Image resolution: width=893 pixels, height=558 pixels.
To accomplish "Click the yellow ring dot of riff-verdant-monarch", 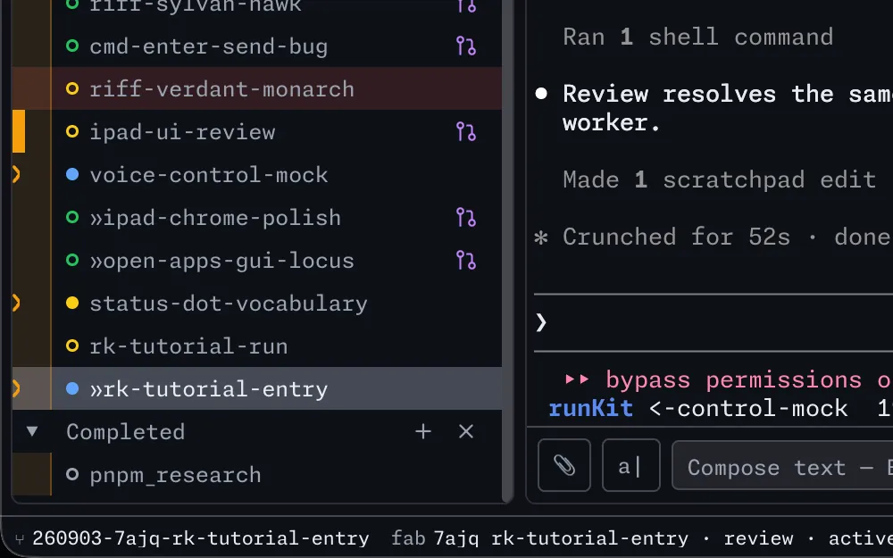I will [x=72, y=88].
